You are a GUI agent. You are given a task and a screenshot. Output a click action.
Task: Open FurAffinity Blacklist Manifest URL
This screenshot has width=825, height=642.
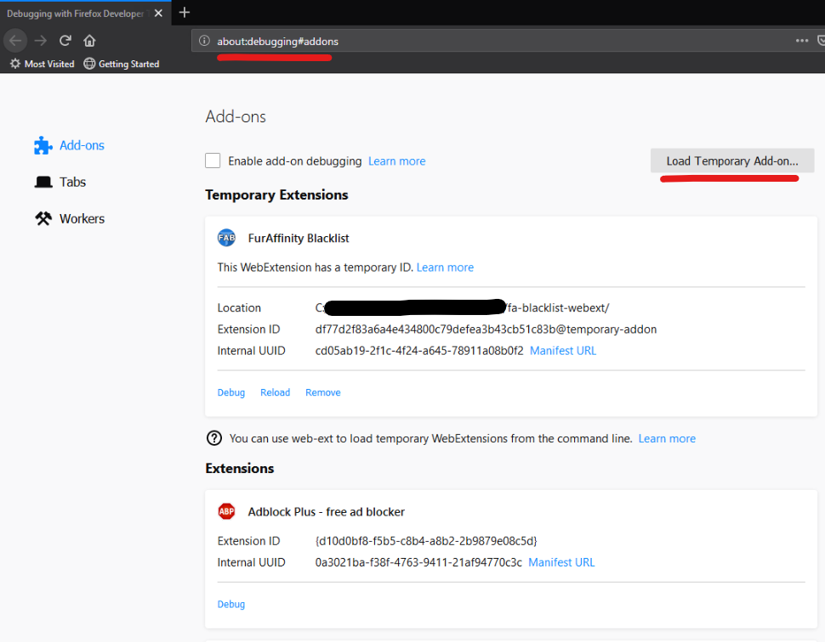point(563,351)
